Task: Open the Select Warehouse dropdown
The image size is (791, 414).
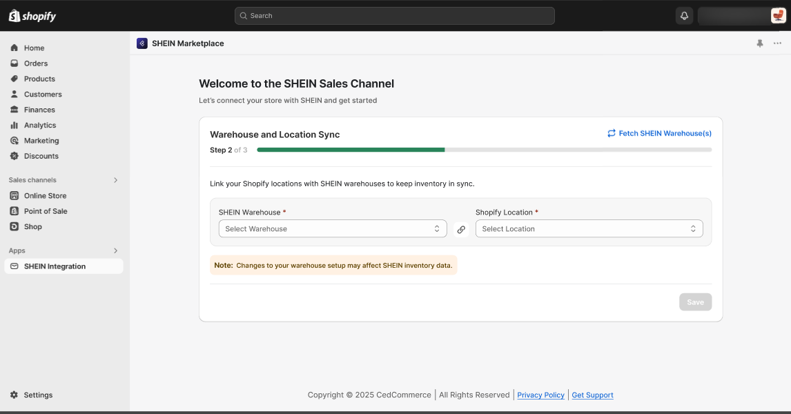Action: [333, 228]
